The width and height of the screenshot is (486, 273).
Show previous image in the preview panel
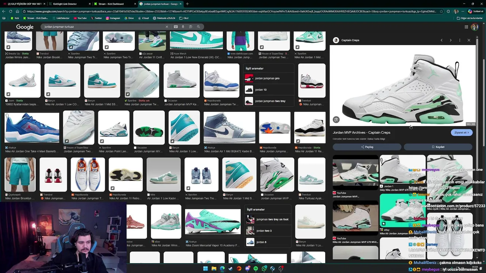441,40
